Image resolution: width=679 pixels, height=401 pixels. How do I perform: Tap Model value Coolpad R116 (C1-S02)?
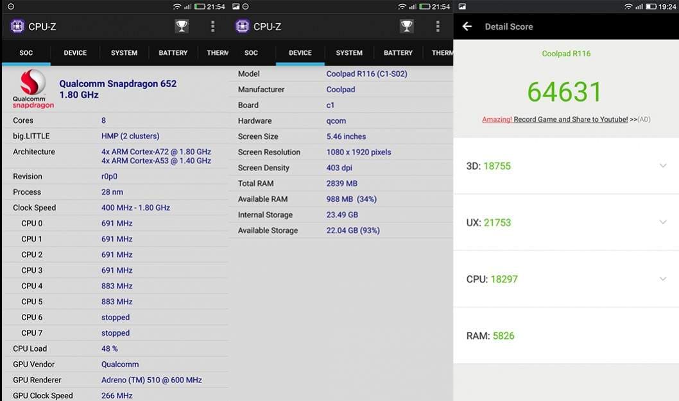[x=367, y=74]
